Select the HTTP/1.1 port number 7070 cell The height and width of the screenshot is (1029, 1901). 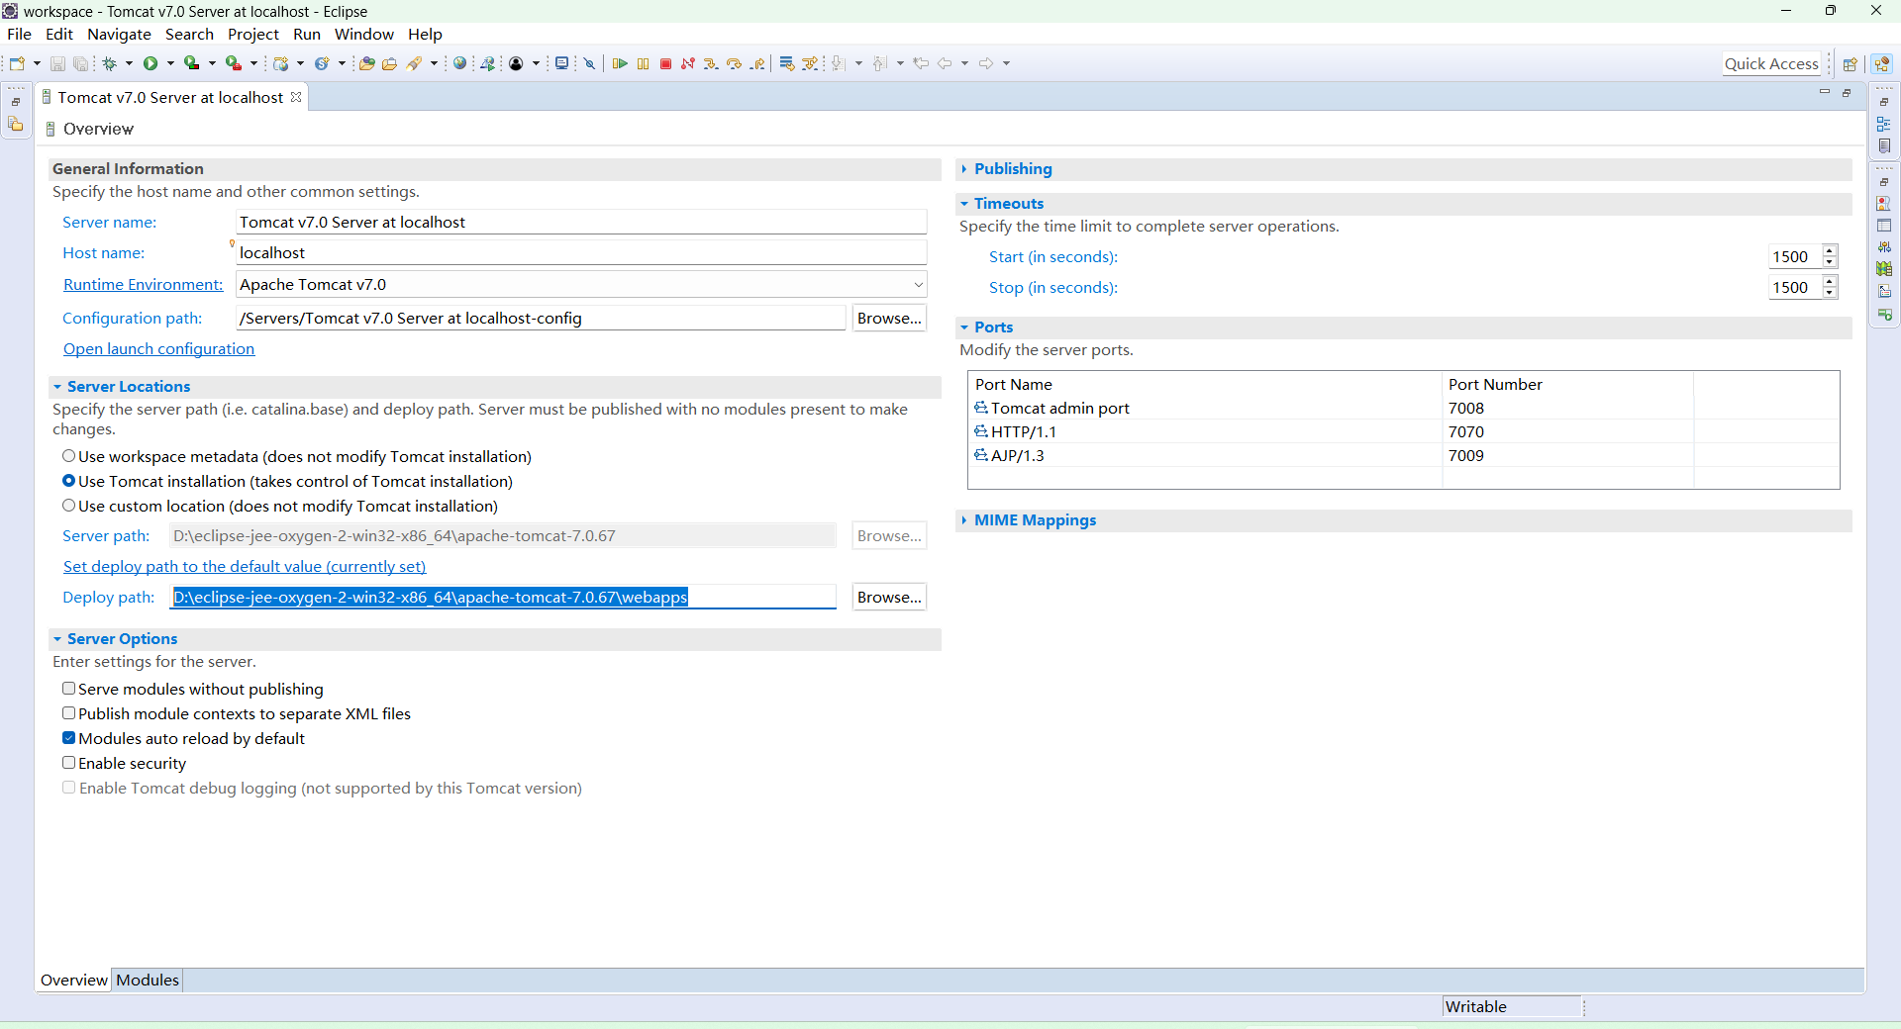(x=1567, y=432)
